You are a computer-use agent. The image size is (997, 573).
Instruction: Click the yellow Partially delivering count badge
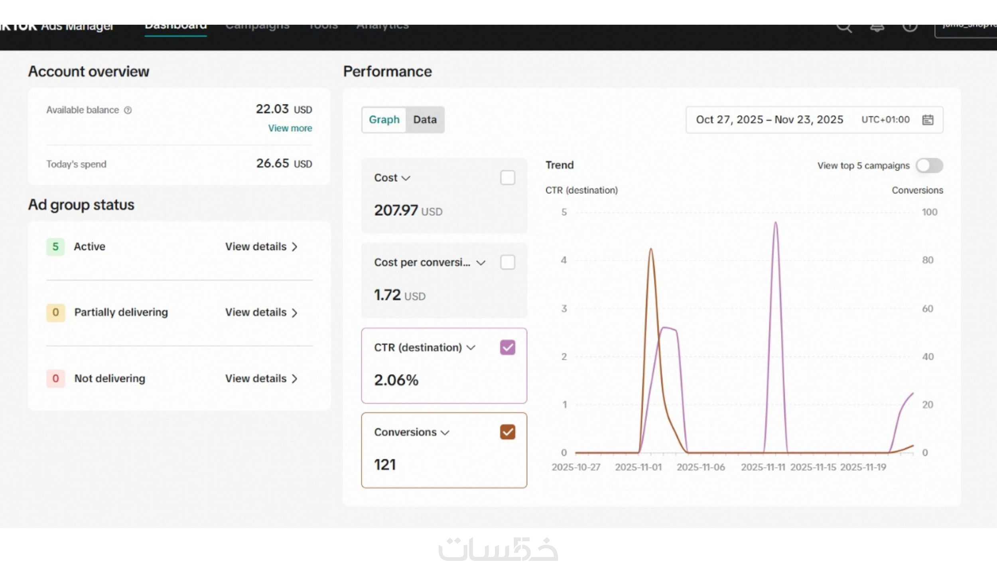click(x=55, y=312)
